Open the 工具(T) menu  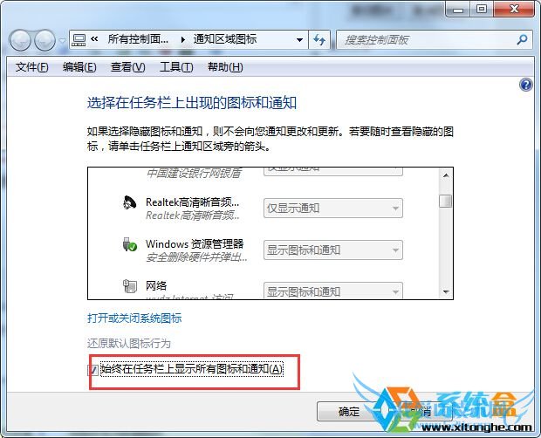click(176, 67)
